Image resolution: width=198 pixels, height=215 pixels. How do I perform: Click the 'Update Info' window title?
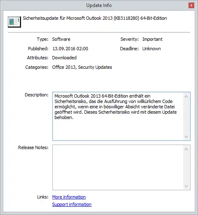coord(99,5)
